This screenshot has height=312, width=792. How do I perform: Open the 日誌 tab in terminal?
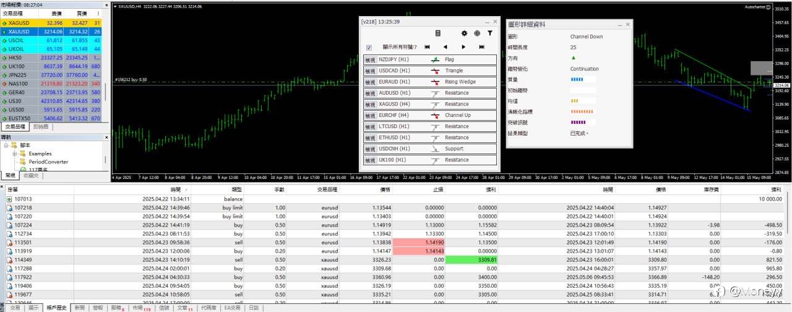pos(253,308)
